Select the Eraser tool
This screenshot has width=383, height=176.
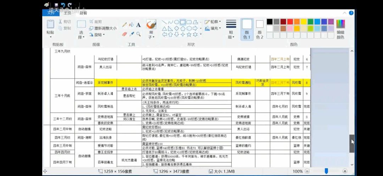124,34
